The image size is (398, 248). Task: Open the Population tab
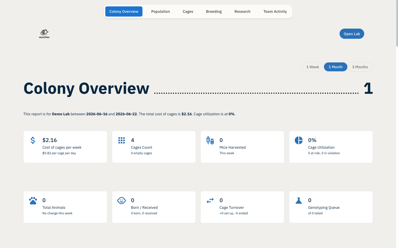pos(161,12)
